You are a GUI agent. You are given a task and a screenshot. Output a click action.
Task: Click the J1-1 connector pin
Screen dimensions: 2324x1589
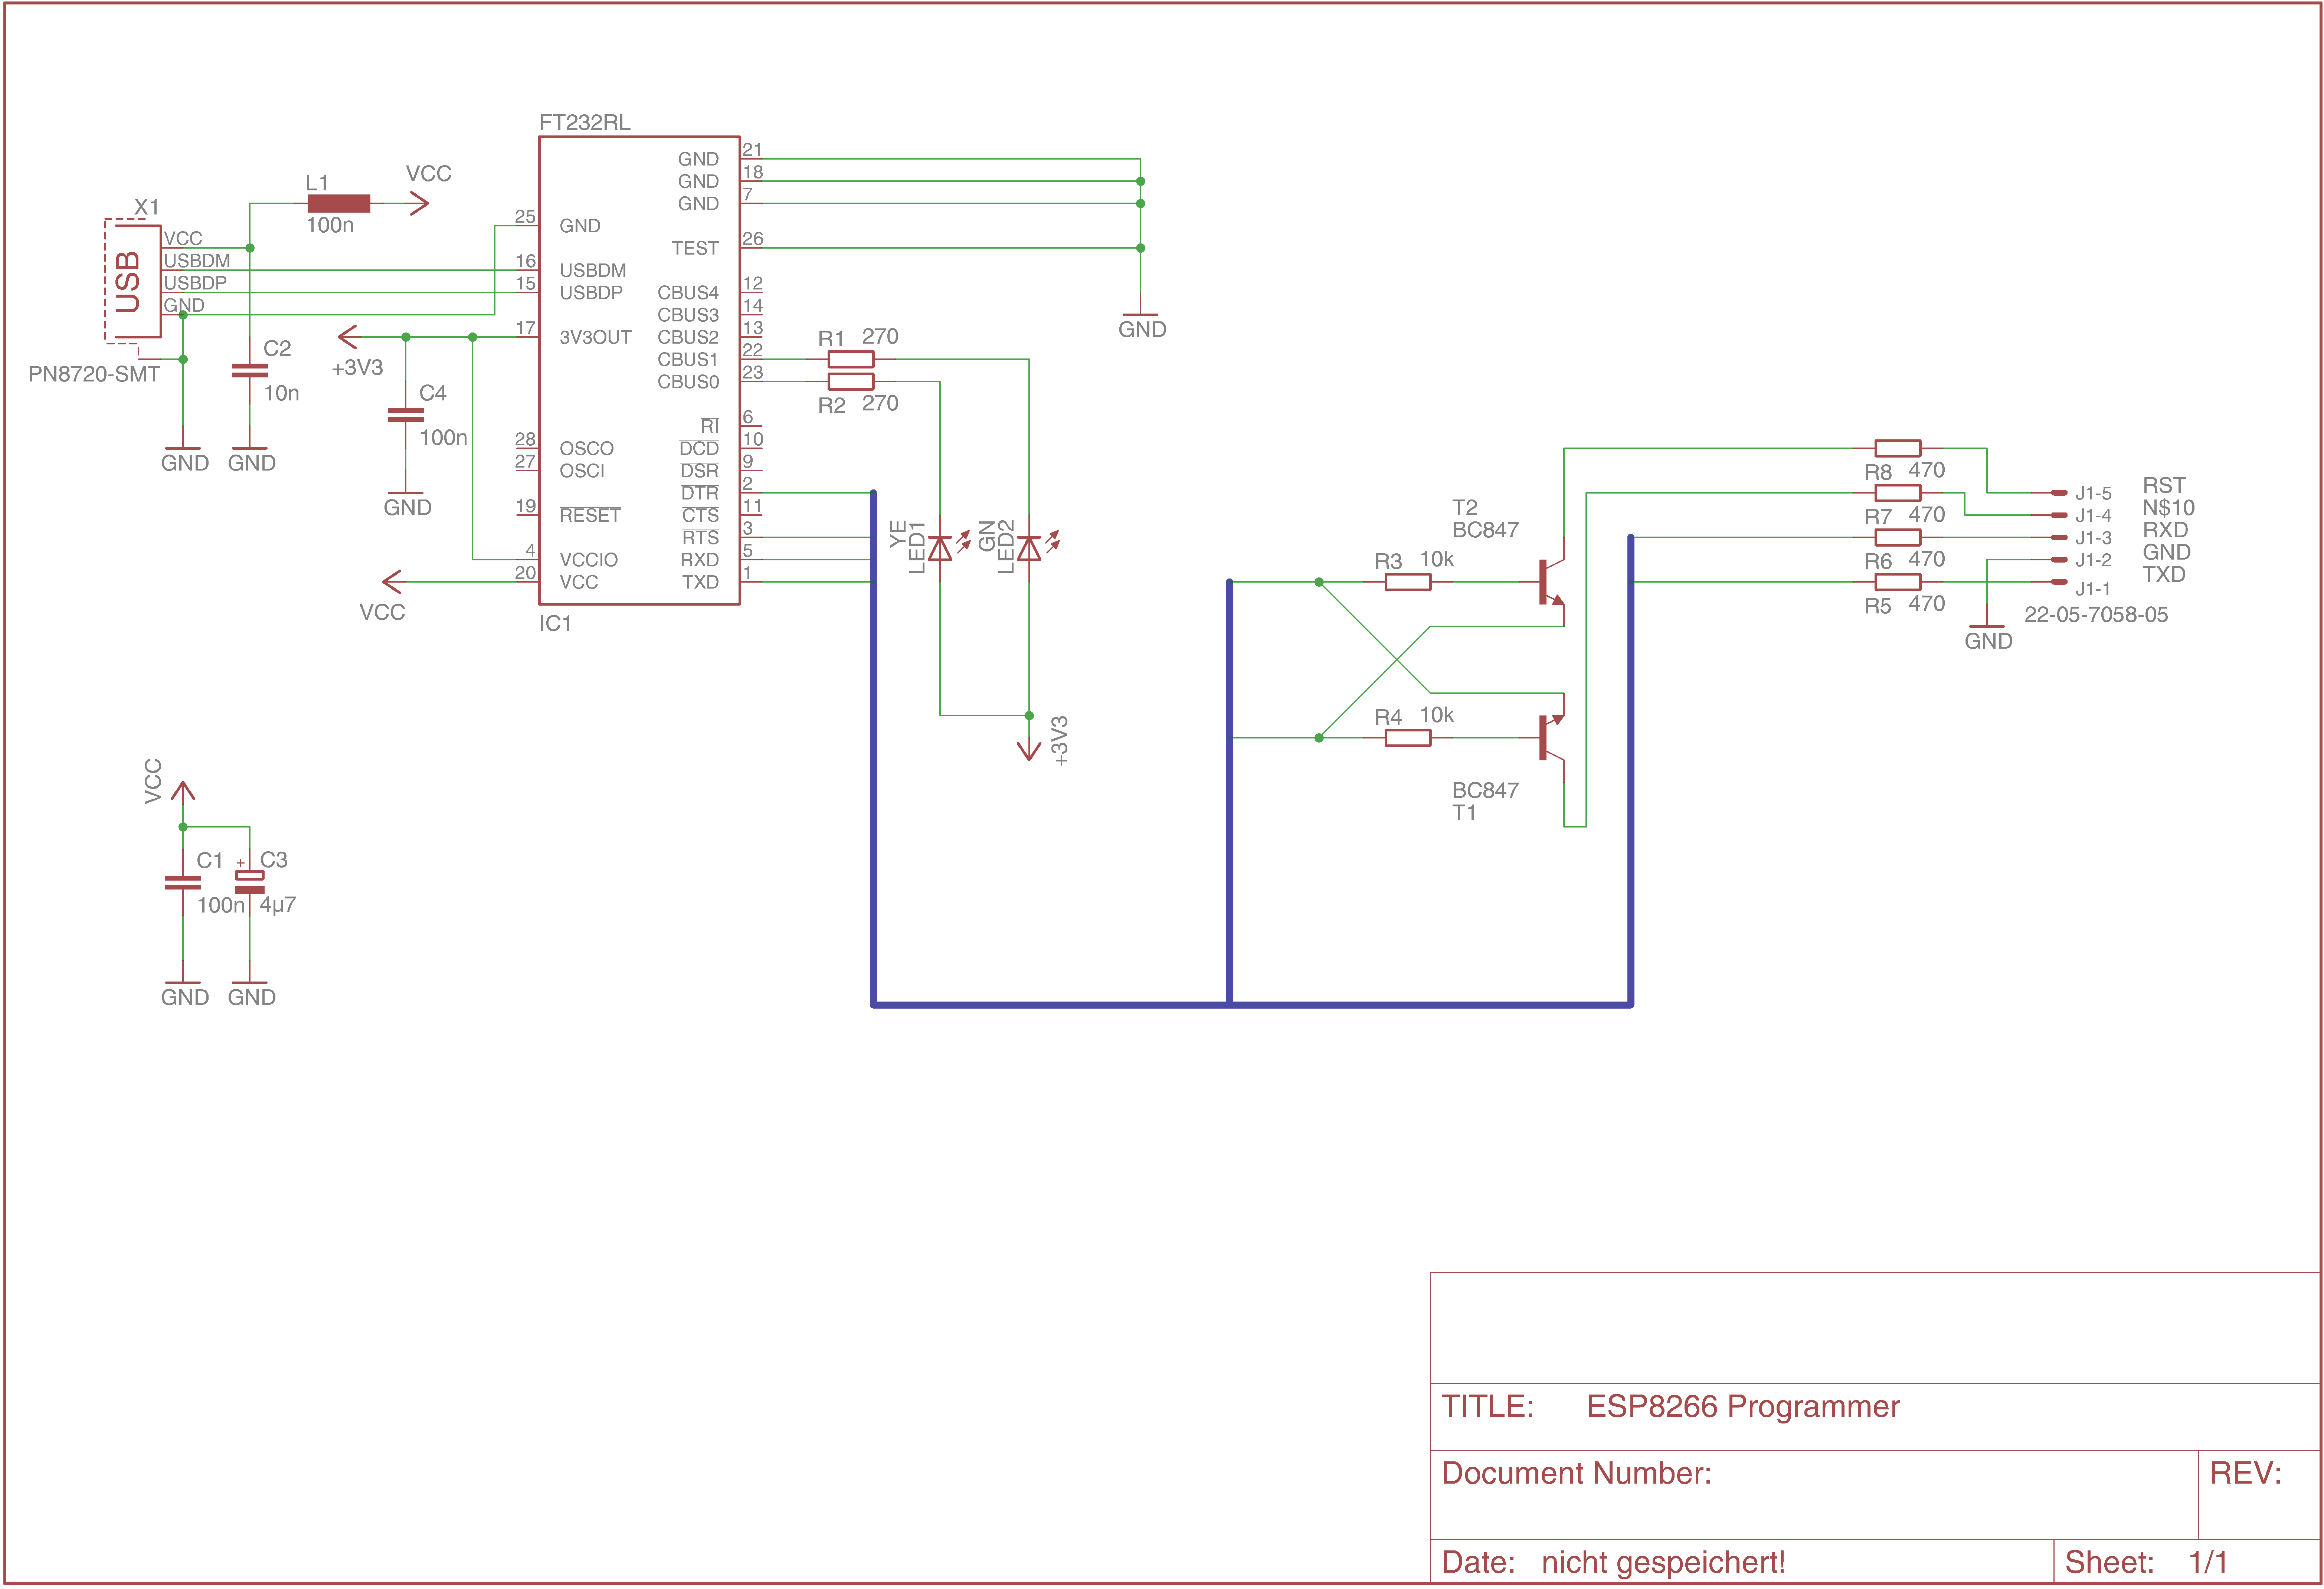(2059, 582)
